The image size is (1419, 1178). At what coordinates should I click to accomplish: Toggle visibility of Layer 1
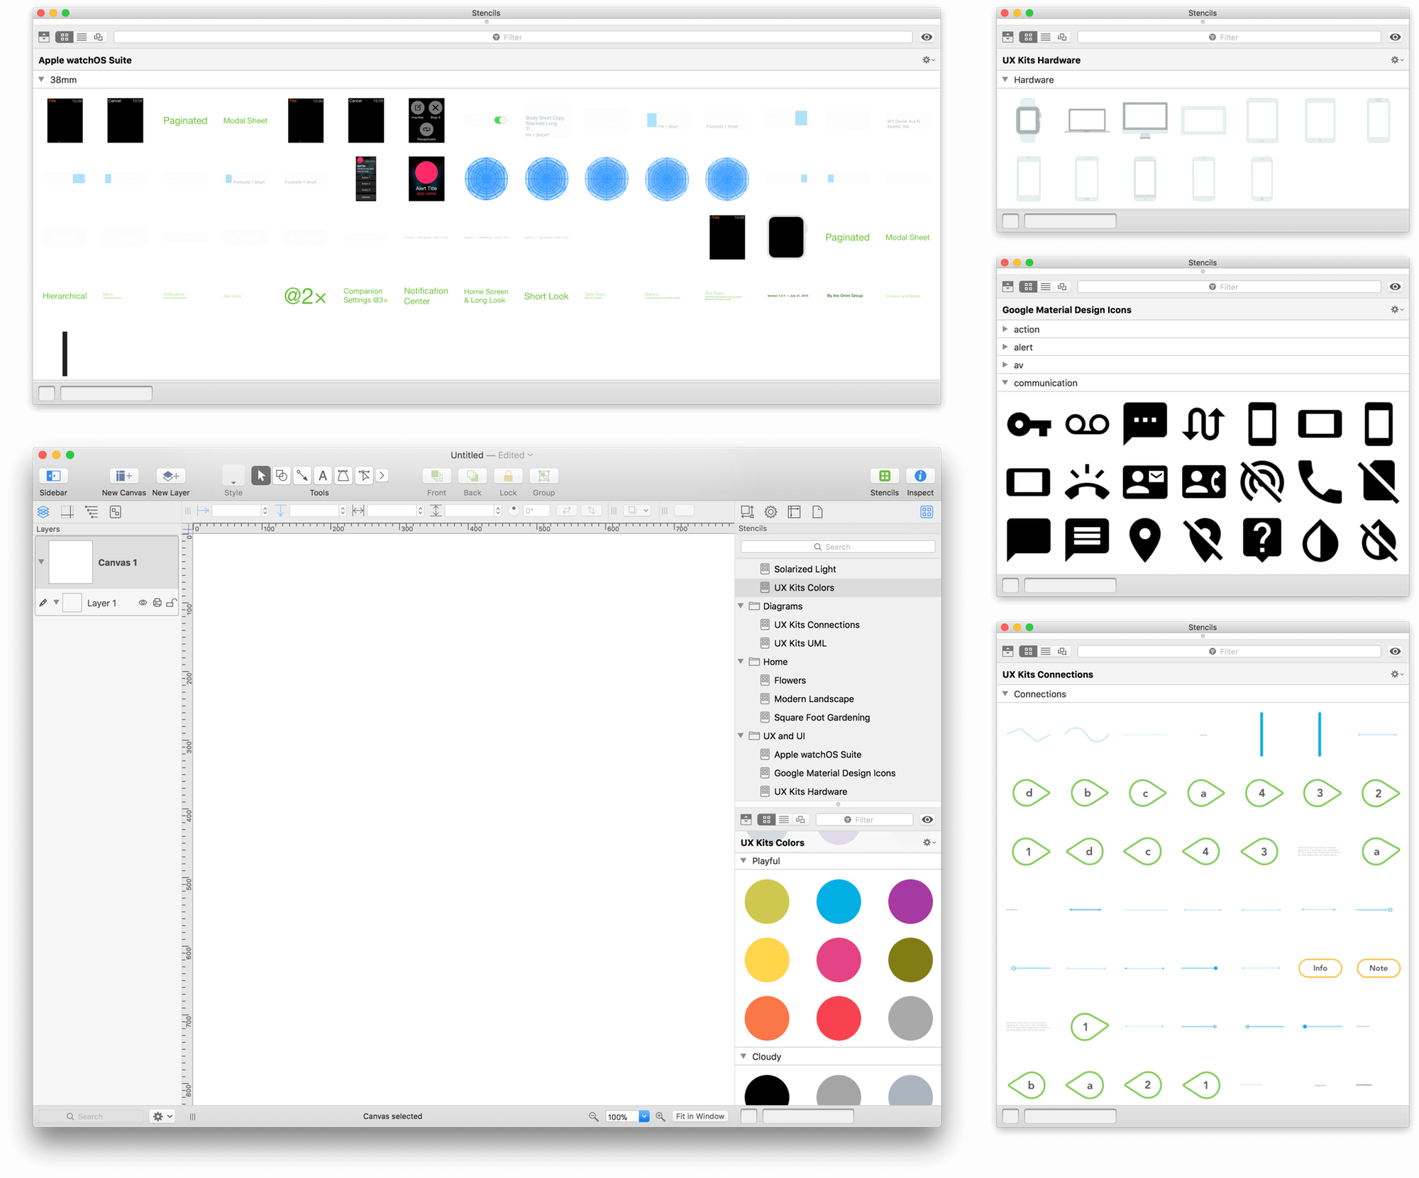point(143,603)
